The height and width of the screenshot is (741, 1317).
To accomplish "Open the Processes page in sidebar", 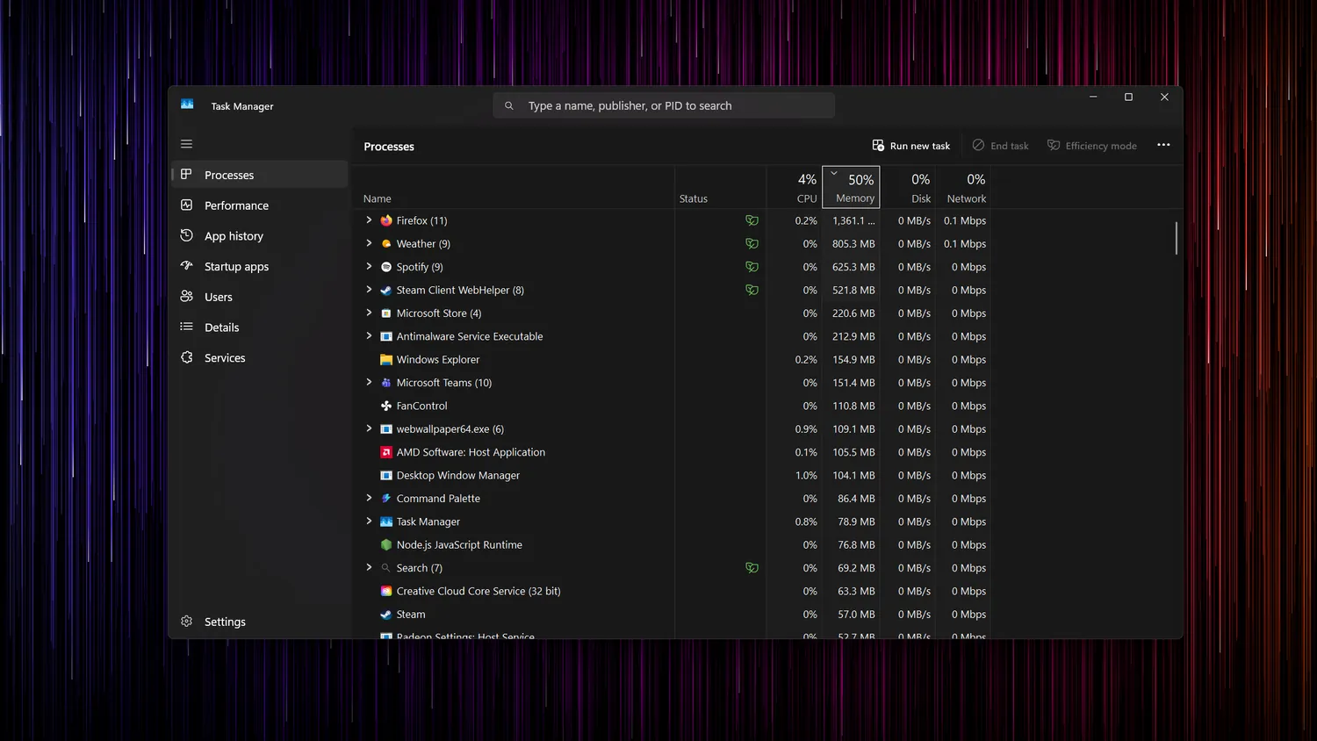I will tap(260, 175).
